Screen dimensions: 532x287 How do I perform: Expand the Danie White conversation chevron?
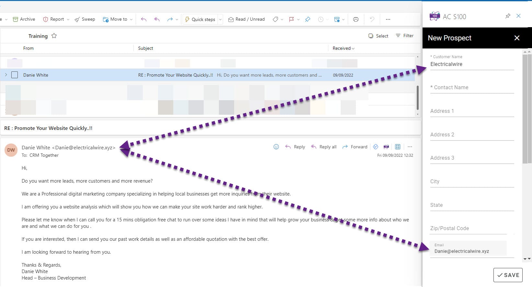(6, 75)
